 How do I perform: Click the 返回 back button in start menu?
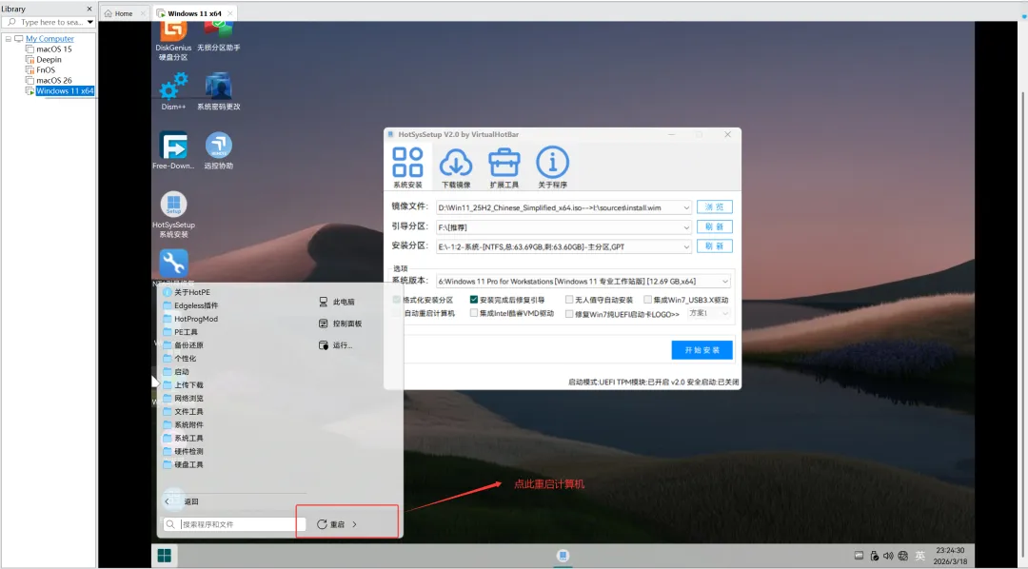181,501
